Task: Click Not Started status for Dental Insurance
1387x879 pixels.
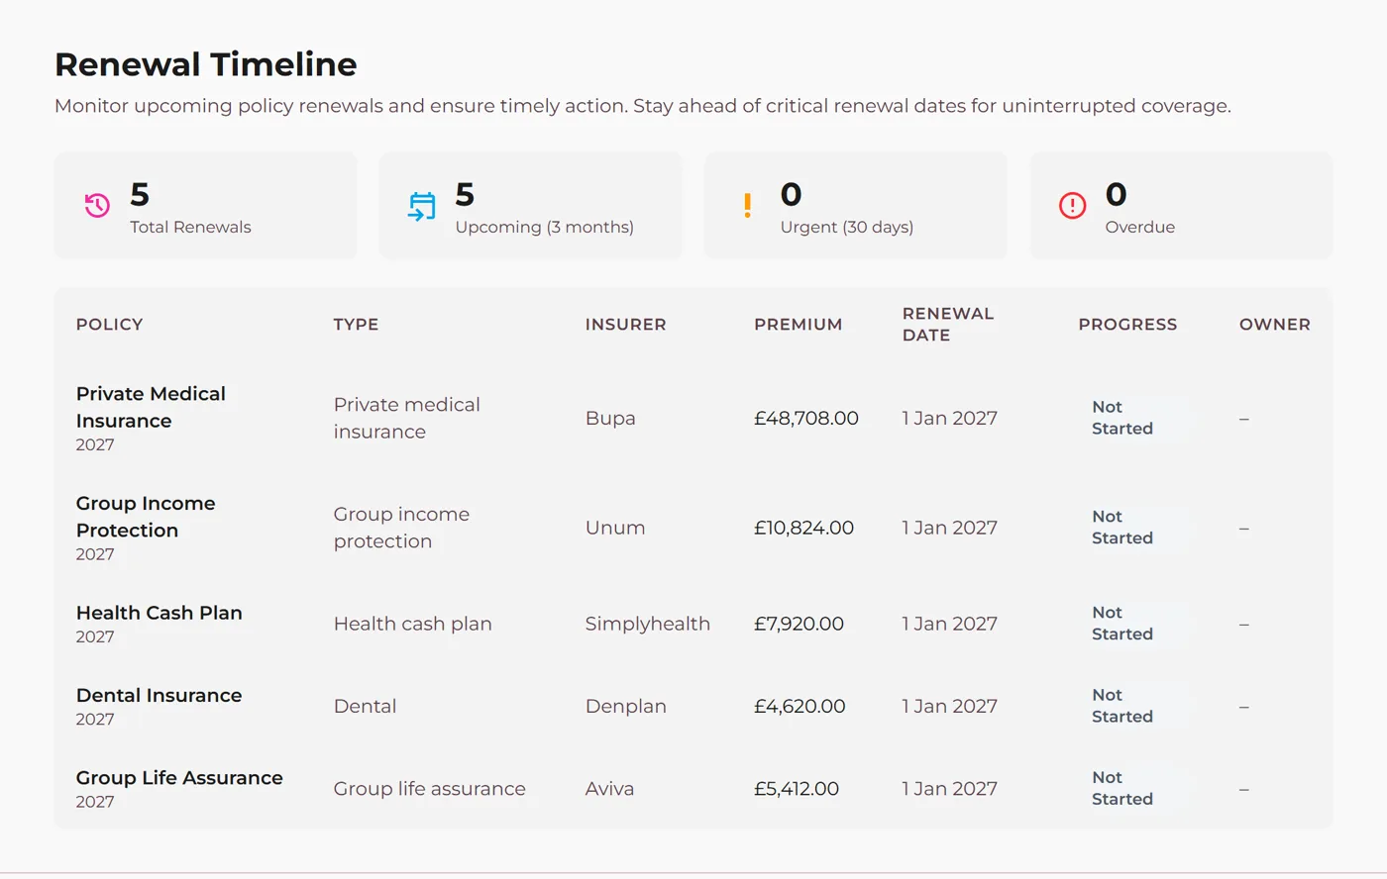Action: (1122, 706)
